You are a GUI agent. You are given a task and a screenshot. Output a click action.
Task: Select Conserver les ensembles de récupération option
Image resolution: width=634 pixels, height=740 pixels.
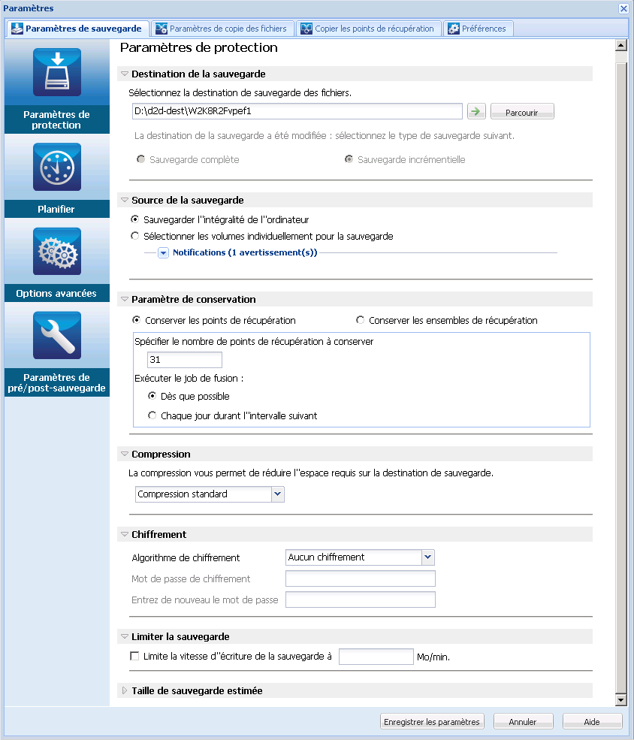tap(361, 320)
